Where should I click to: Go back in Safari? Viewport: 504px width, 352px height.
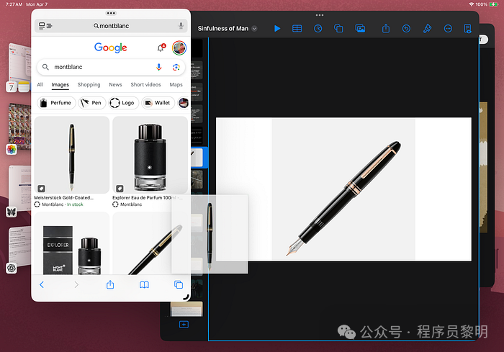click(42, 285)
